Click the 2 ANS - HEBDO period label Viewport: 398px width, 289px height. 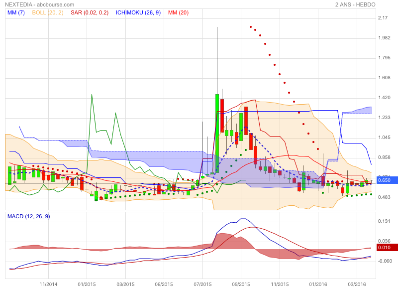coord(355,4)
